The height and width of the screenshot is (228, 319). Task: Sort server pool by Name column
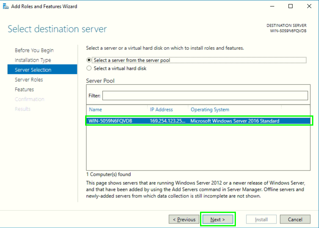(95, 110)
